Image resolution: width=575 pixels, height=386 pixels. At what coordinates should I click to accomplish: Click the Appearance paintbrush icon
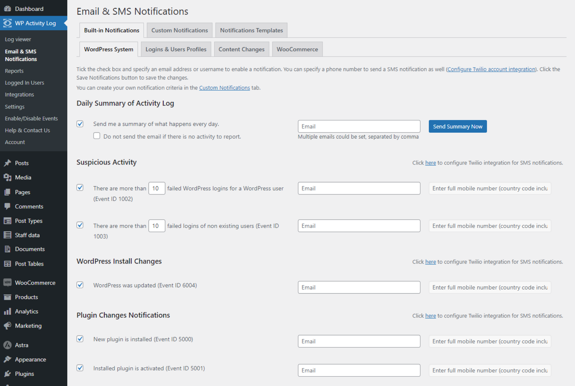(x=7, y=360)
